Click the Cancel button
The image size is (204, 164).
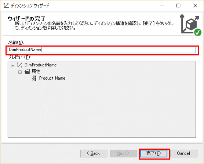(184, 153)
